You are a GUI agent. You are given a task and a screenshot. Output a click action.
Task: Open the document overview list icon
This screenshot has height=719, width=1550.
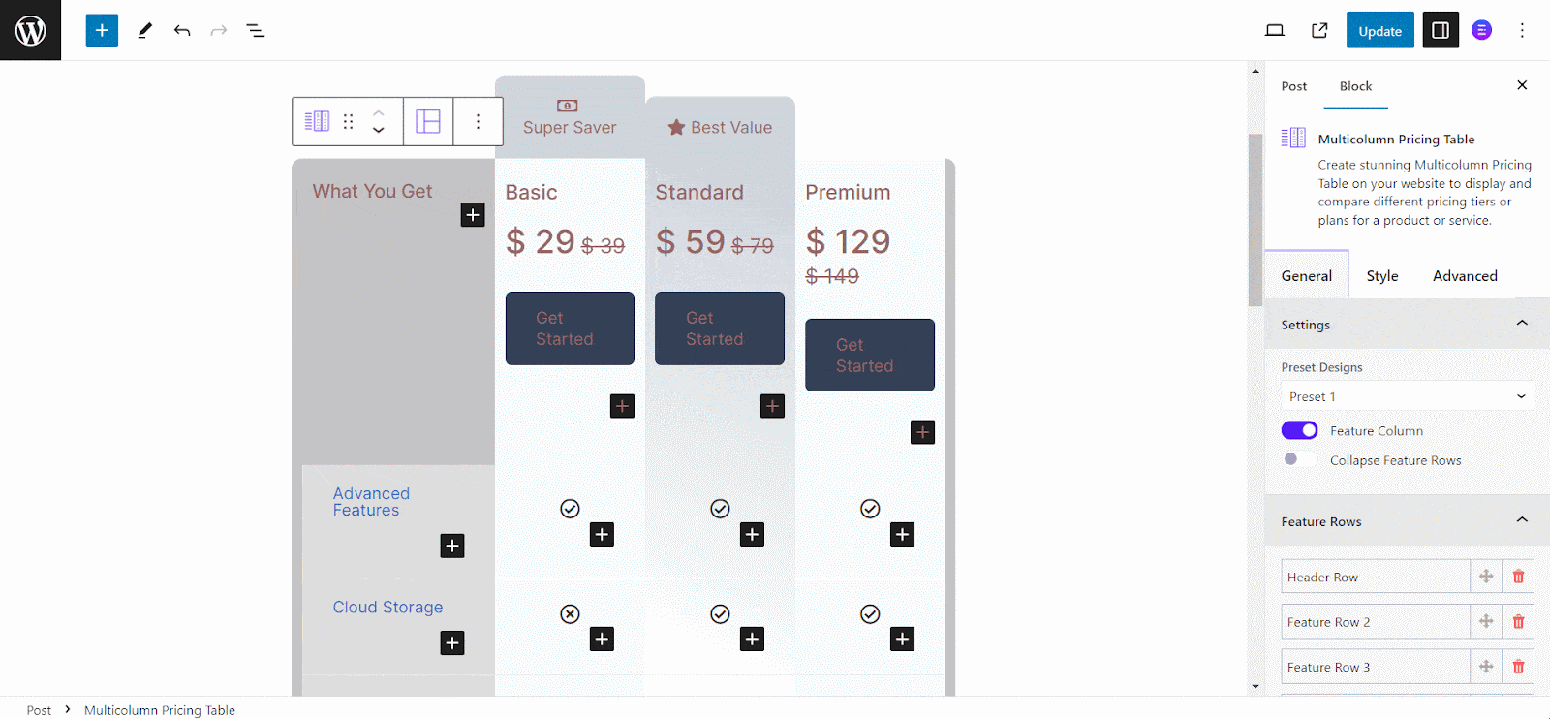[256, 31]
